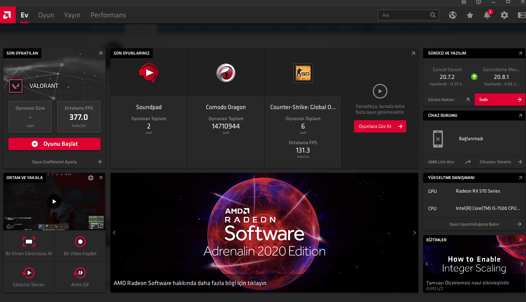The image size is (526, 302).
Task: Click the Radeon RX 570 Series text
Action: pos(478,191)
